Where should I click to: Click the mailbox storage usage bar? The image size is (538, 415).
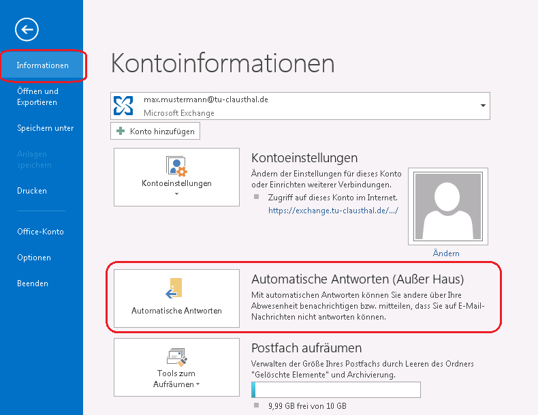(336, 390)
